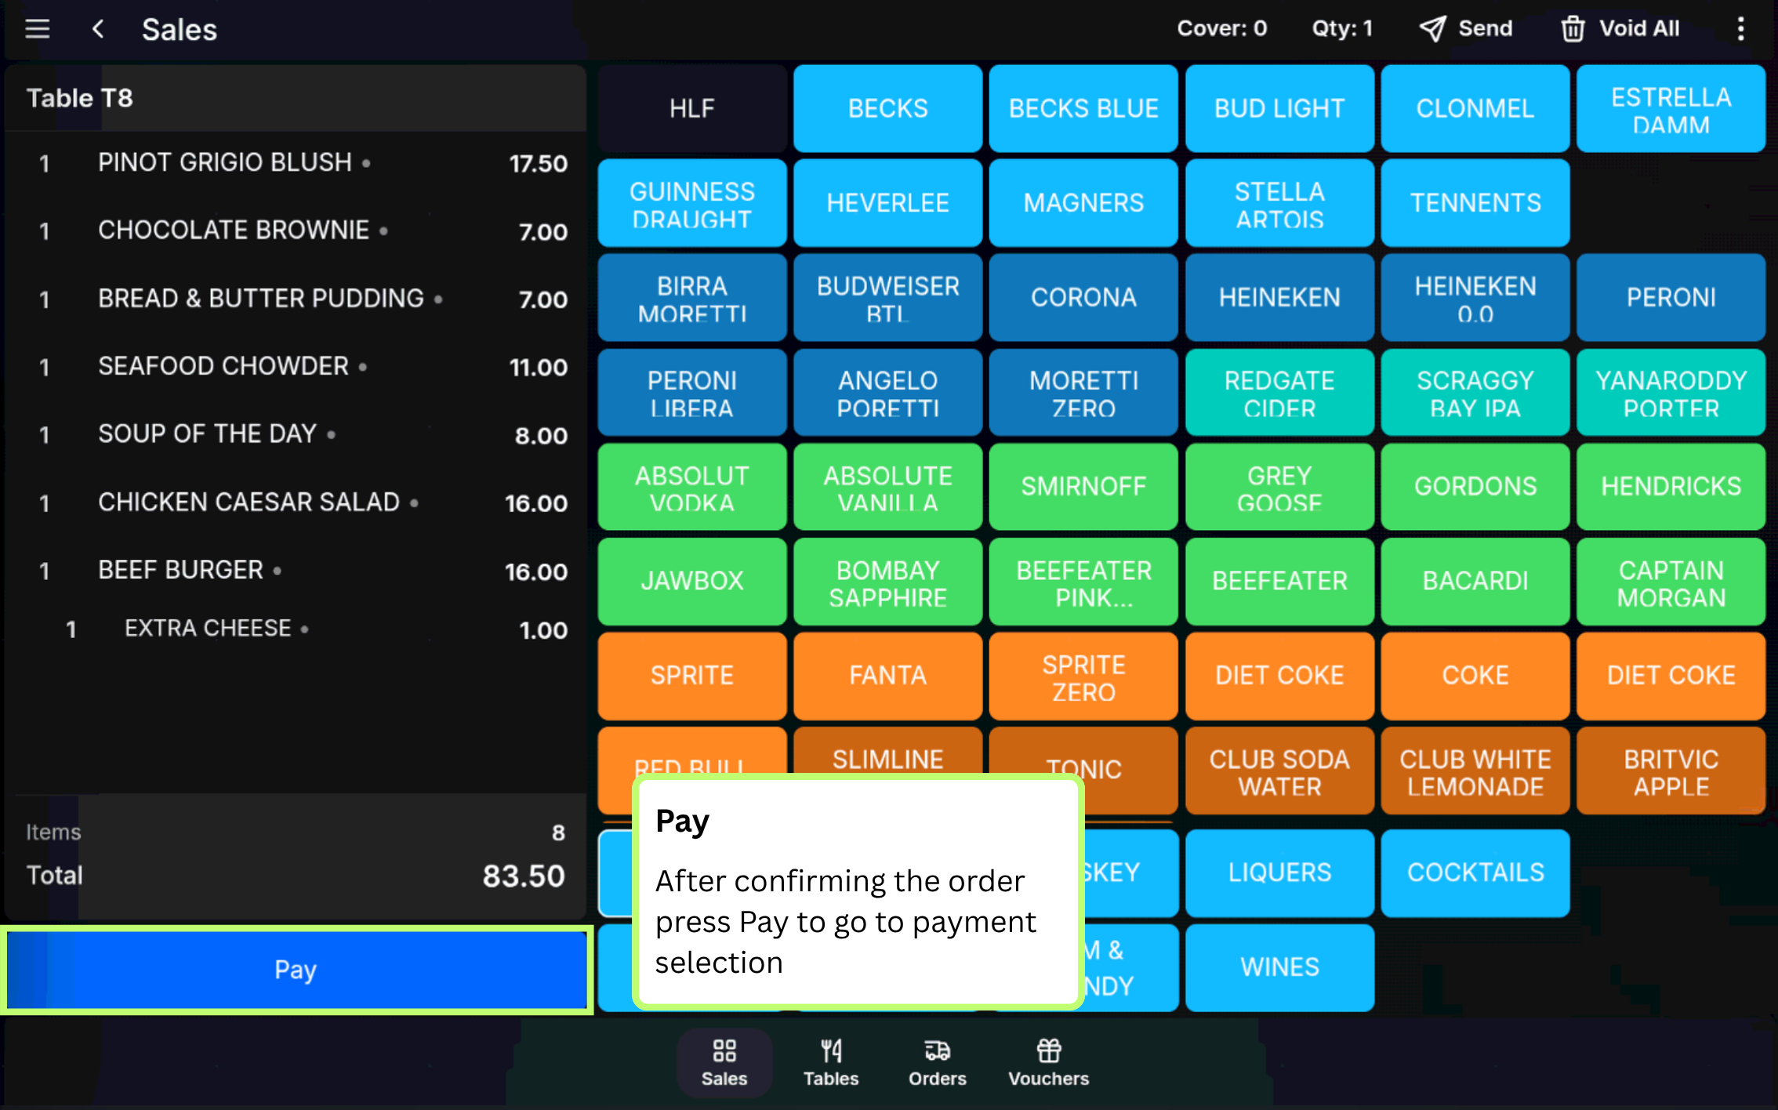
Task: Set the Cover count
Action: point(1221,29)
